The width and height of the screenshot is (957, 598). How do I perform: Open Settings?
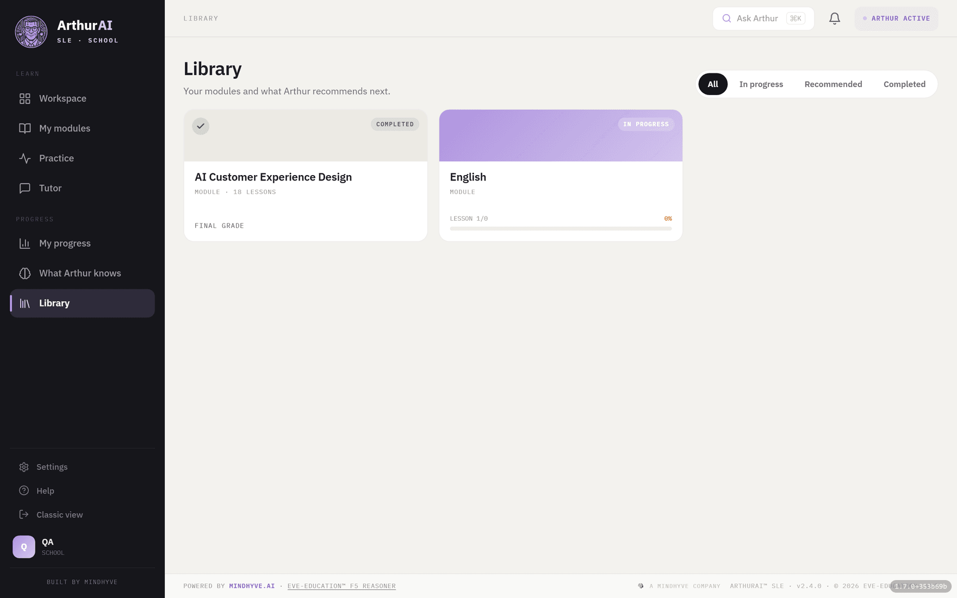click(83, 467)
